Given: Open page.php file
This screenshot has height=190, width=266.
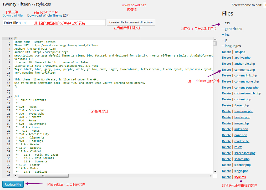Looking at the screenshot, I should pyautogui.click(x=241, y=135).
